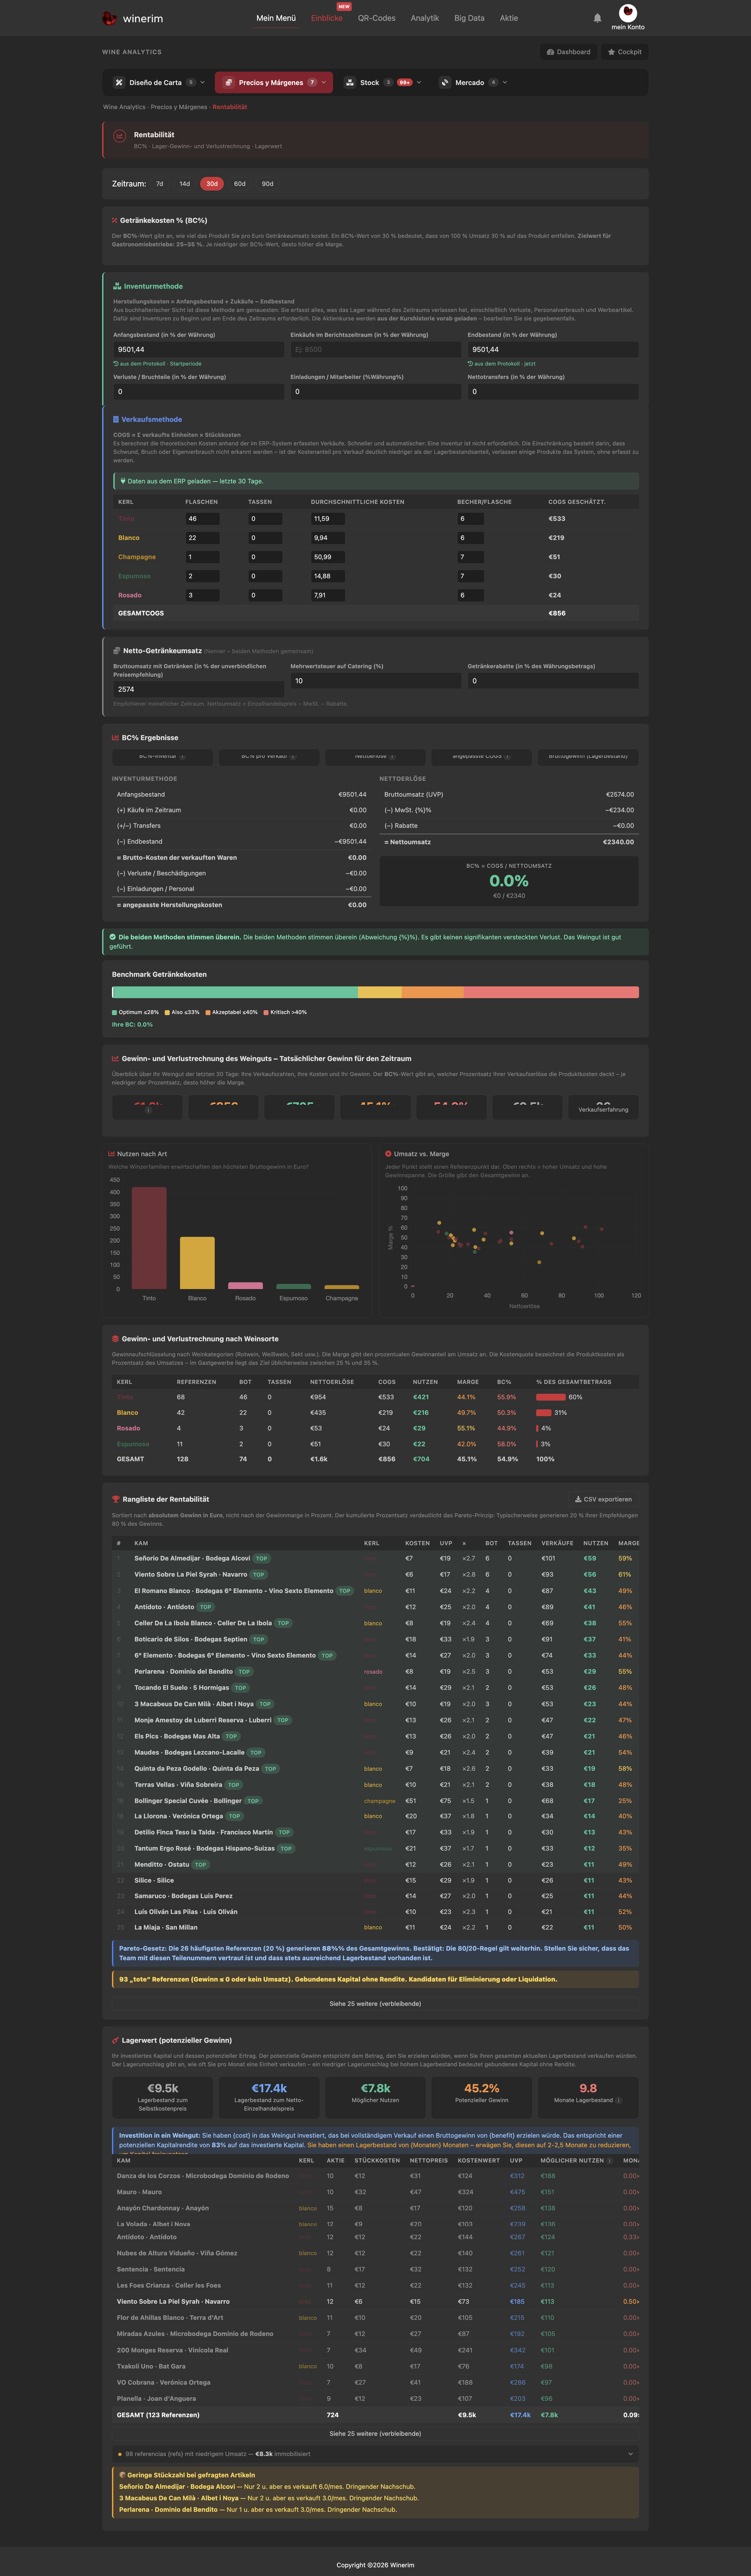
Task: Click Siehe 25 weitere under ranking table
Action: [x=375, y=2003]
